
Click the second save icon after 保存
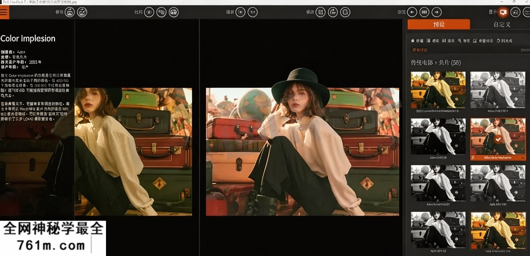tap(82, 12)
